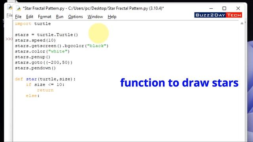Click the line 'stars.pendown()'
This screenshot has height=142, width=253.
35,68
